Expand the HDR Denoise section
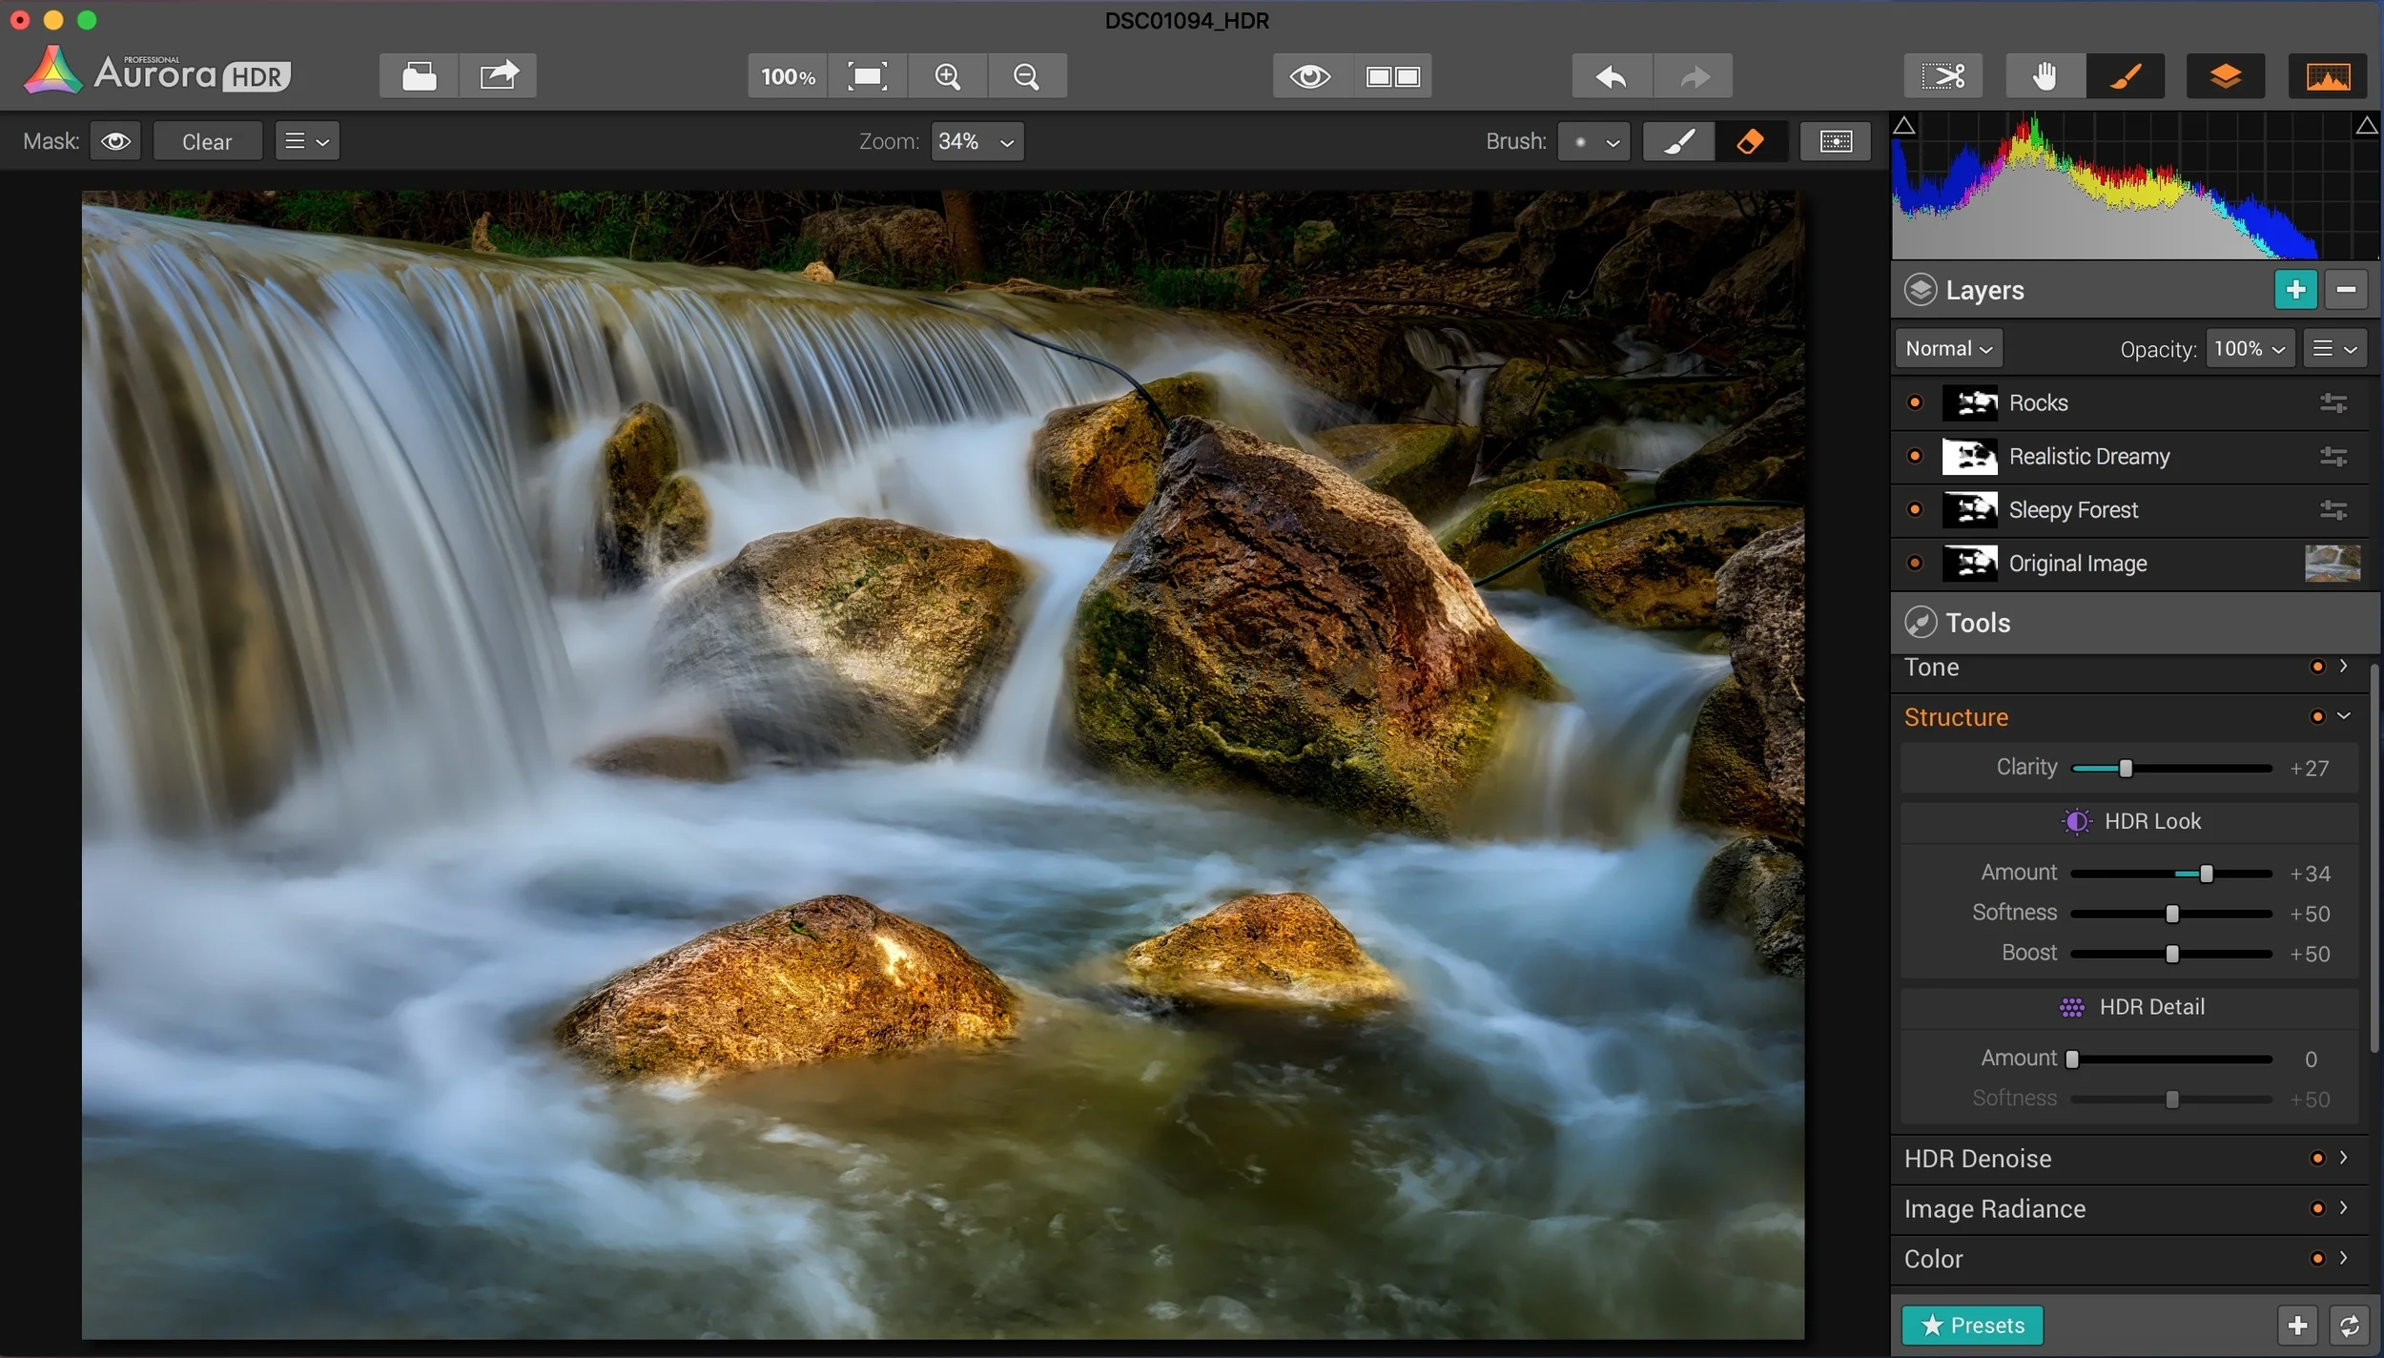This screenshot has height=1358, width=2384. pyautogui.click(x=1979, y=1158)
